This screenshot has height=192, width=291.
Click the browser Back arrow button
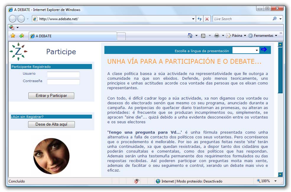pos(13,19)
